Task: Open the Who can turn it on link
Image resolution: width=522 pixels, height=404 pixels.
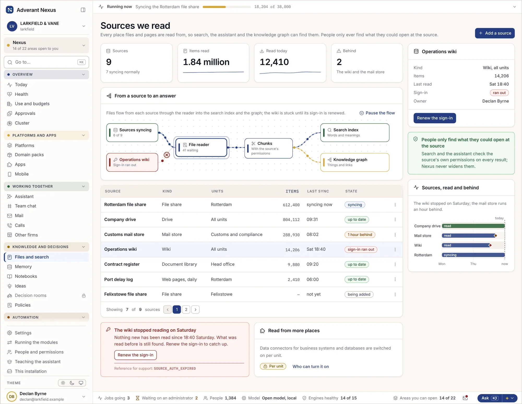Action: tap(311, 366)
